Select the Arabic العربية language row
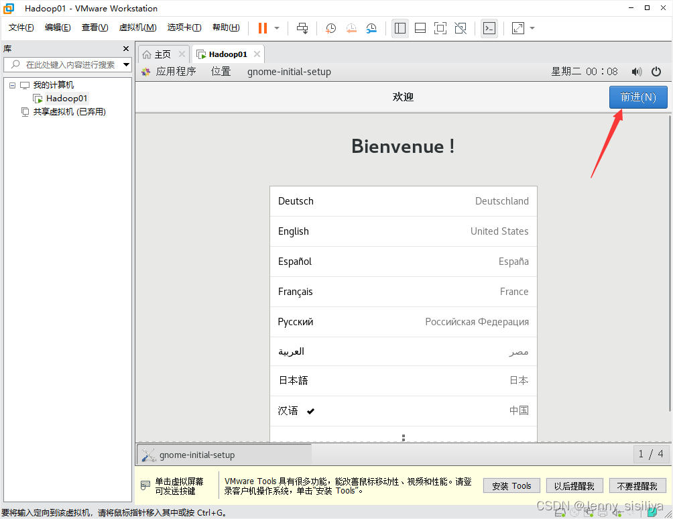Screen dimensions: 673x519 click(404, 351)
